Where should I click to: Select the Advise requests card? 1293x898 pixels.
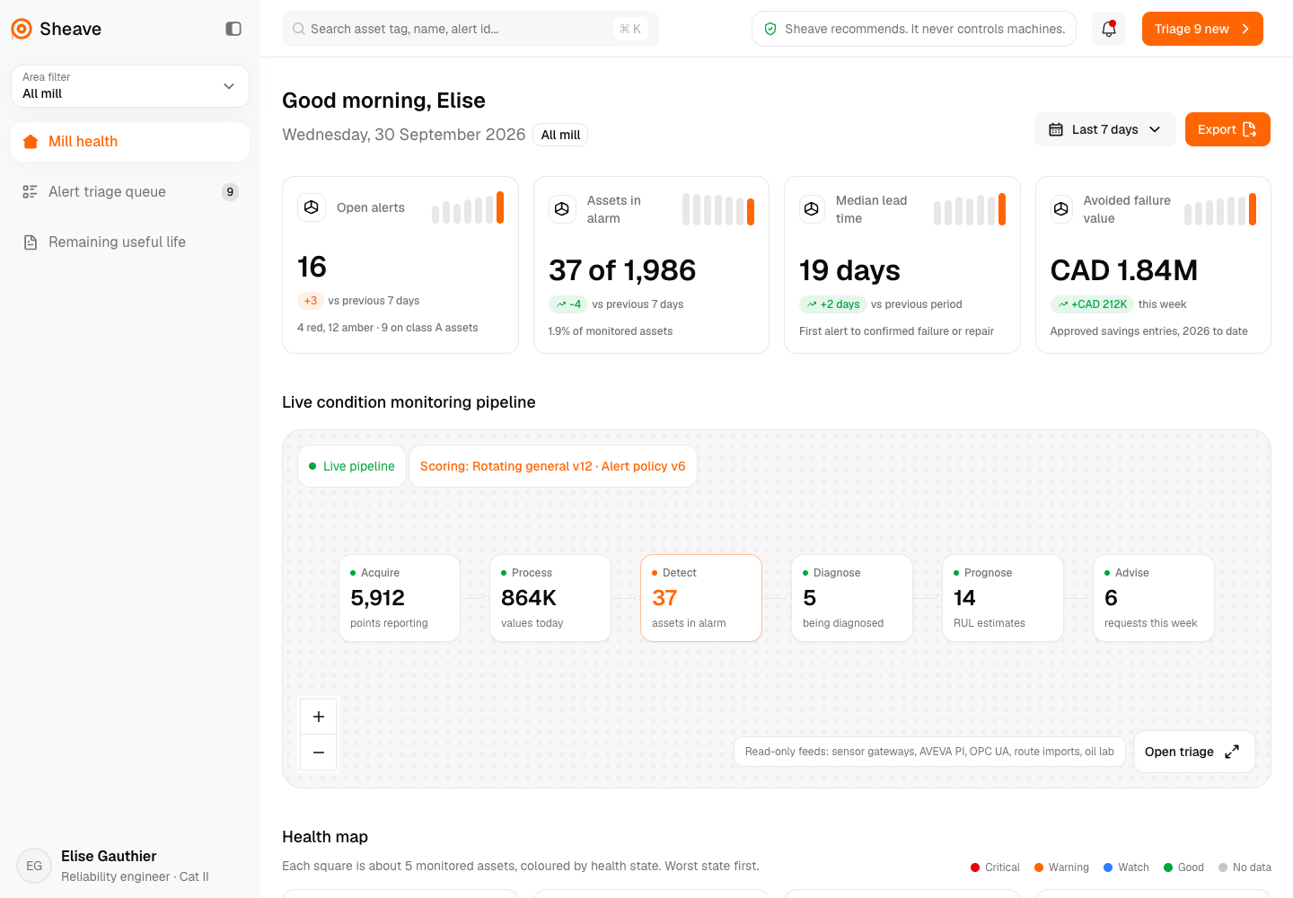pyautogui.click(x=1154, y=598)
